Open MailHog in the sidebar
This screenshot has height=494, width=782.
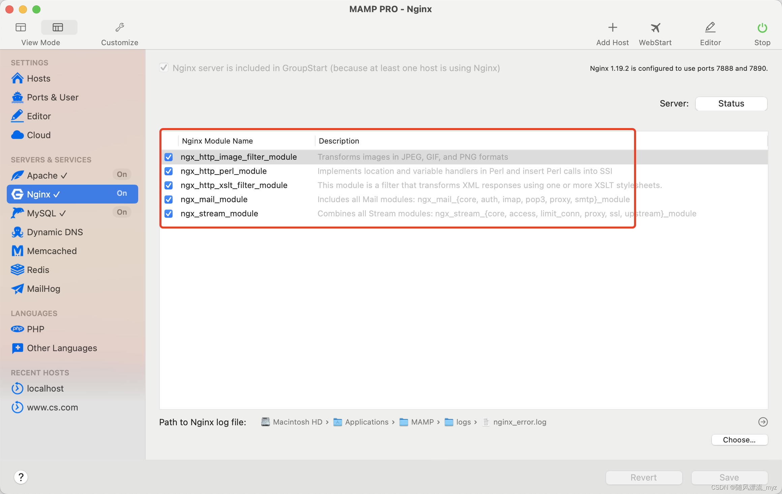(43, 289)
